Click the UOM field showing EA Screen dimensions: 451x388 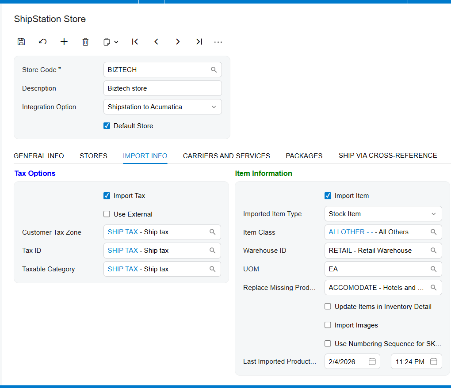click(x=383, y=269)
